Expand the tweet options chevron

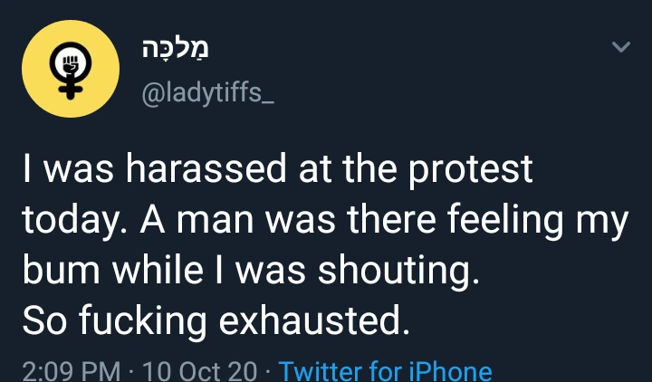[x=620, y=48]
